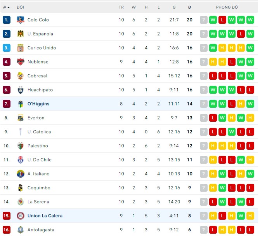The image size is (260, 236).
Task: Click Colo Colo's red L form badge
Action: pos(222,20)
